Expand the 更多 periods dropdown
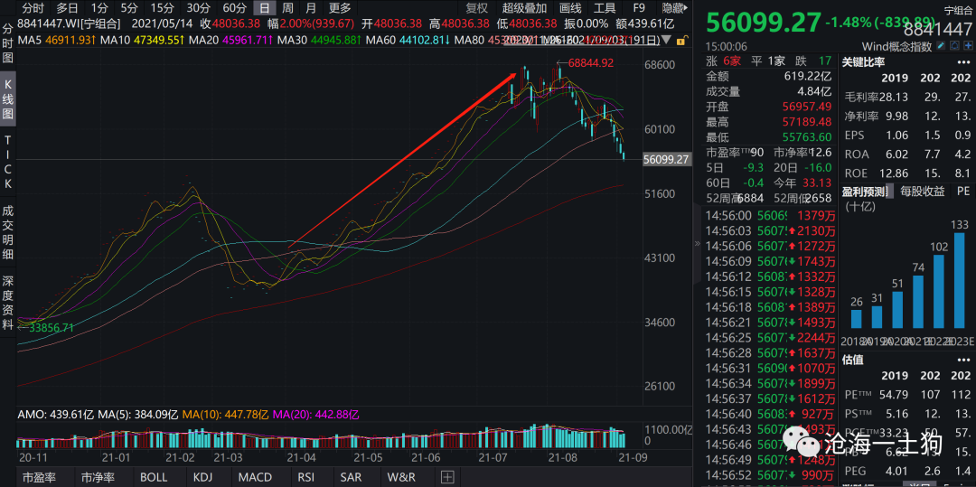Screen dimensions: 976x487 coord(340,8)
